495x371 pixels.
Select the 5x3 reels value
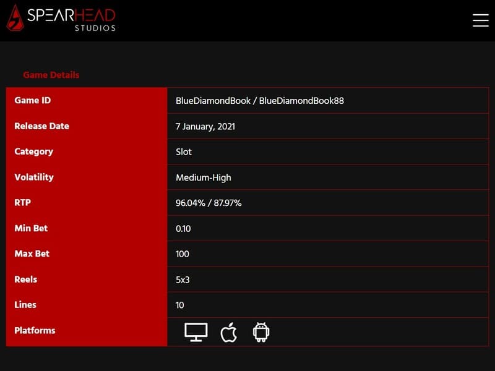[183, 279]
